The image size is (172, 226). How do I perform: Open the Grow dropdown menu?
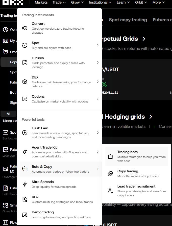coord(77,2)
